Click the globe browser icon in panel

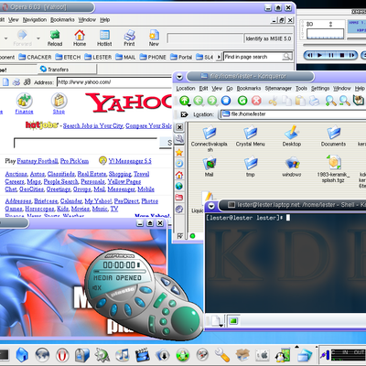[42, 355]
